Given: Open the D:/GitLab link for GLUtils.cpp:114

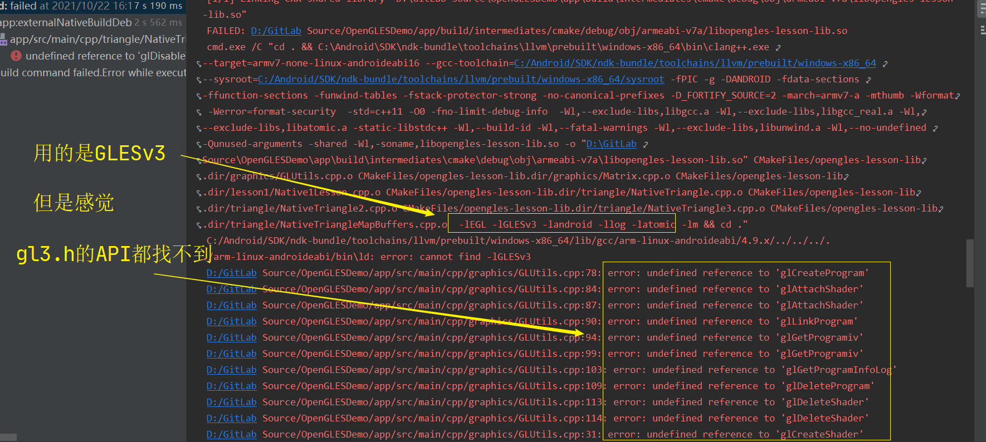Looking at the screenshot, I should (231, 419).
